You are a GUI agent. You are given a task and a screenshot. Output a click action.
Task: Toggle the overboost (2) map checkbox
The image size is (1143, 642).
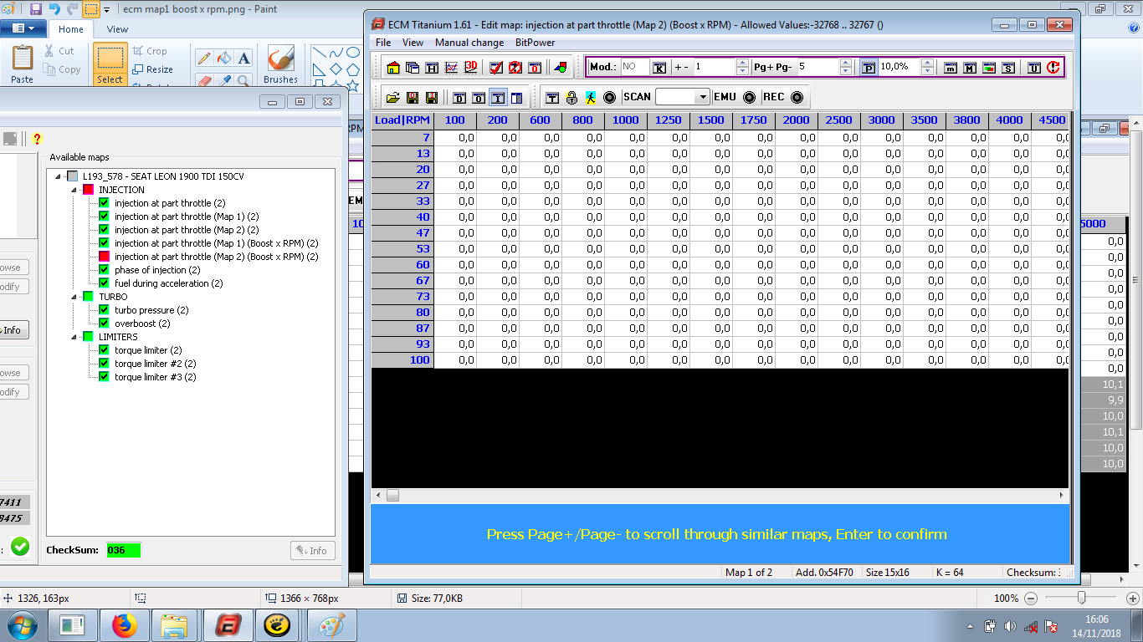point(104,324)
